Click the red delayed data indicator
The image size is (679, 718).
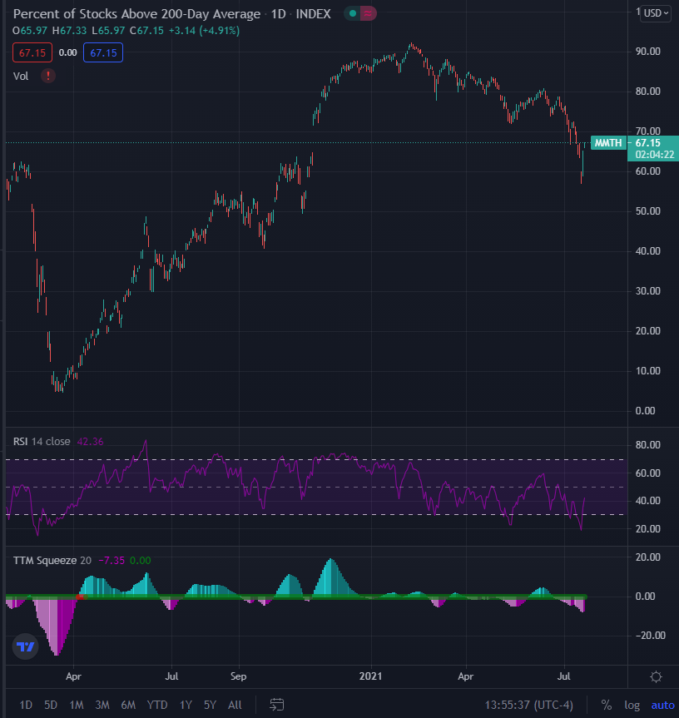pos(368,14)
